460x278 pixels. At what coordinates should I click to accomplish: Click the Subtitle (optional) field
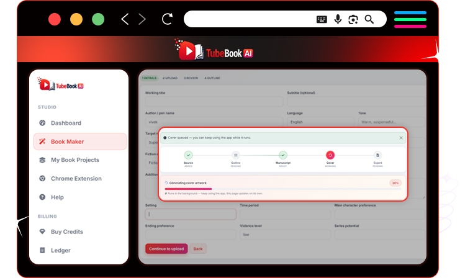tap(356, 102)
